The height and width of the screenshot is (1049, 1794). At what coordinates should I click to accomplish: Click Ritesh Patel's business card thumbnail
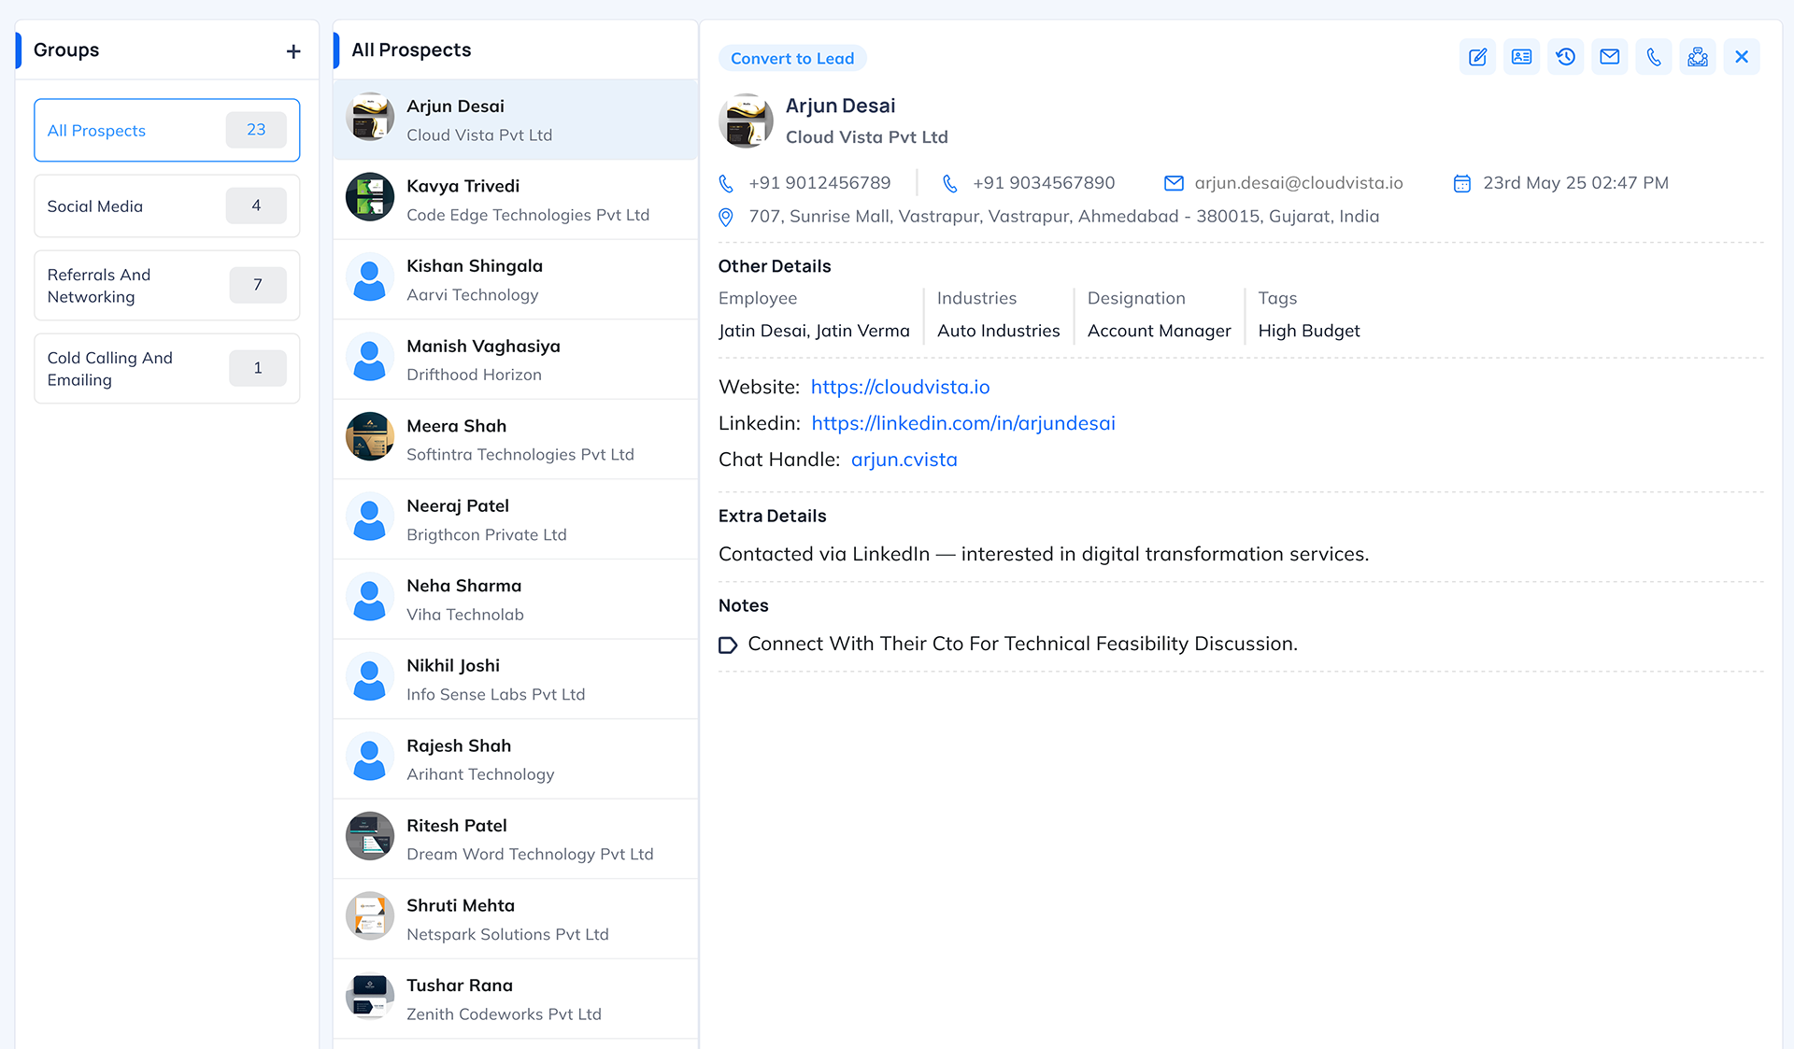(370, 836)
